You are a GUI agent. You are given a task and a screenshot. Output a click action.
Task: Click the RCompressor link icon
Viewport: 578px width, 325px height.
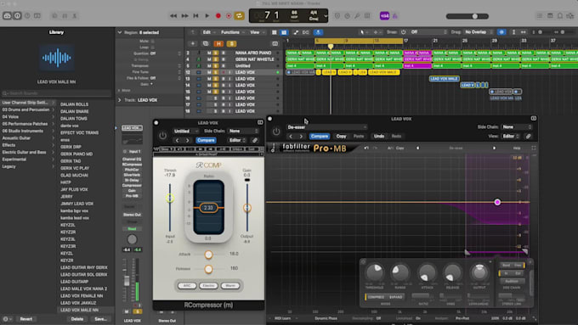click(x=255, y=140)
